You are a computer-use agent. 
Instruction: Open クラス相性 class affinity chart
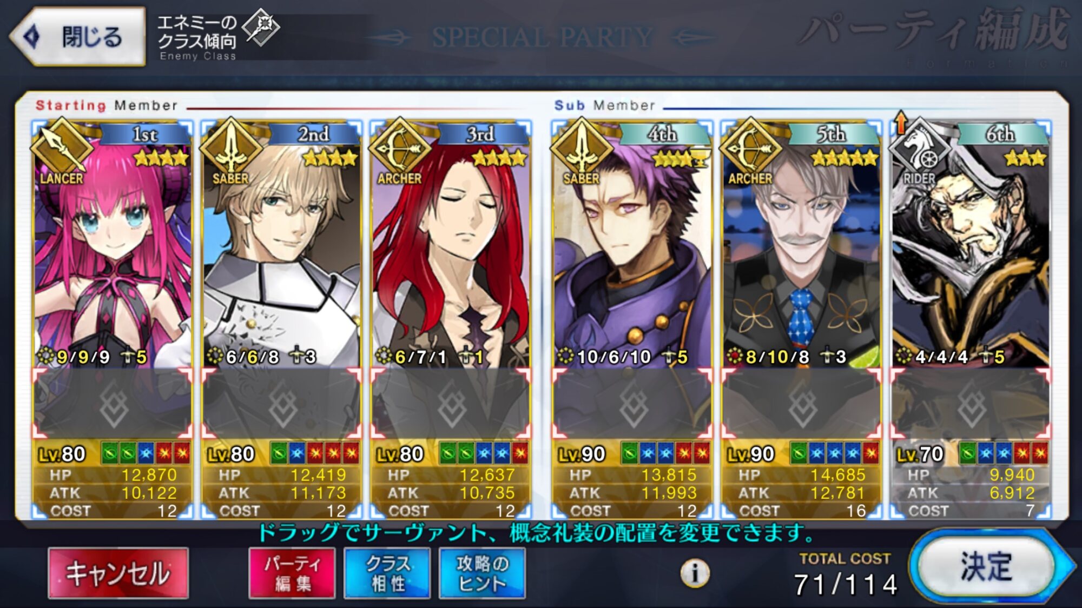(x=387, y=573)
